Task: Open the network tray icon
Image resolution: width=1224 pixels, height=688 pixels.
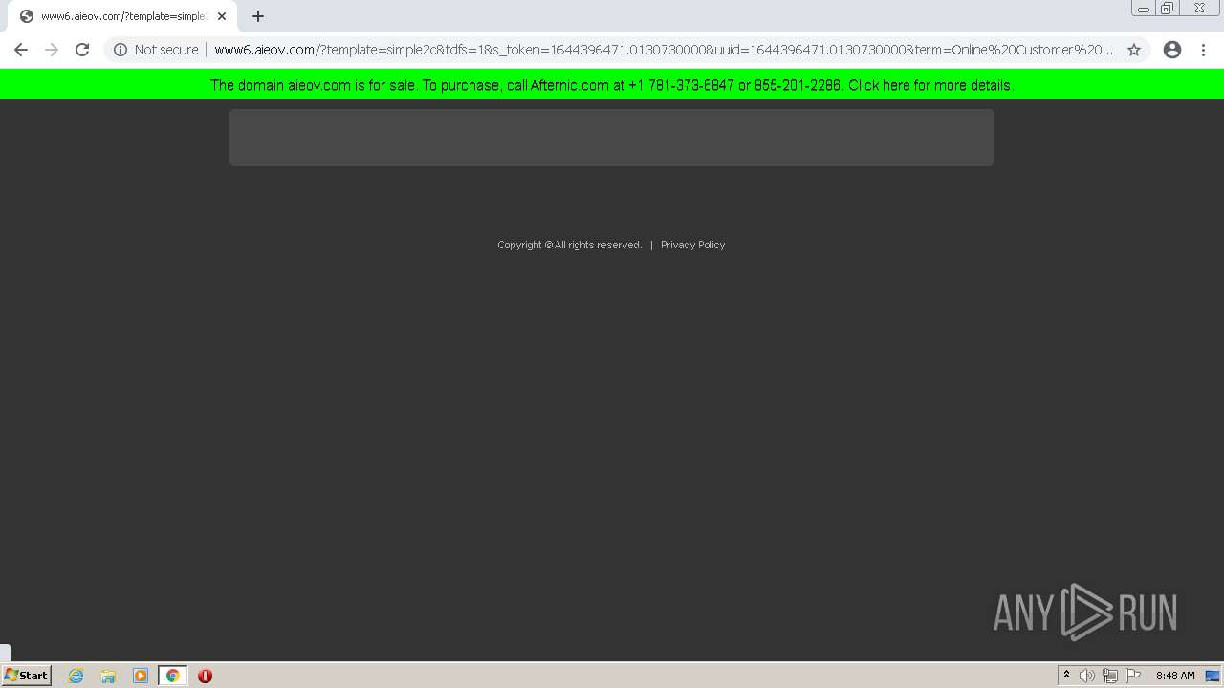Action: (1109, 676)
